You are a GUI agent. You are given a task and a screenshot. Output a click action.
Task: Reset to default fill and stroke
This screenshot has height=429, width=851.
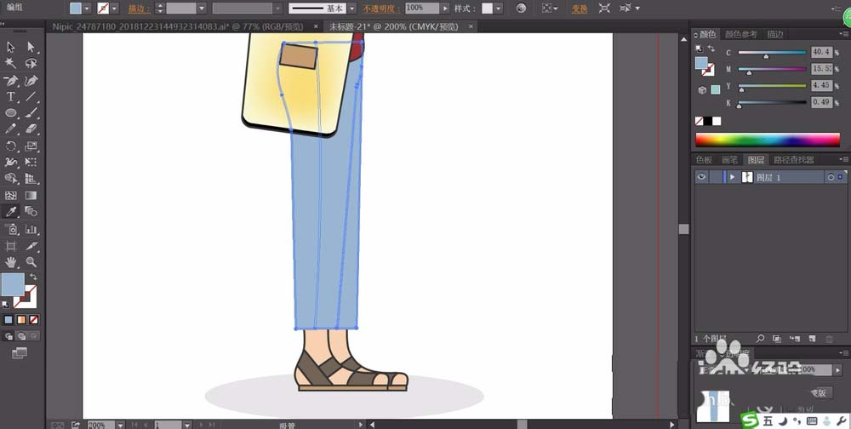tap(5, 306)
